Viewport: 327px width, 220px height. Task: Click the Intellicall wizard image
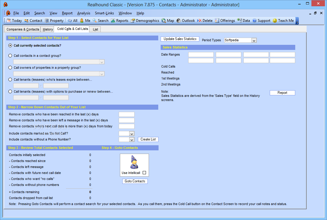click(x=134, y=162)
